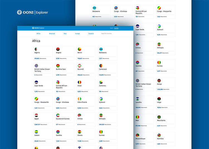Screen dimensions: 209x149
Task: Click Mauritania flag in the back window
Action: click(159, 117)
